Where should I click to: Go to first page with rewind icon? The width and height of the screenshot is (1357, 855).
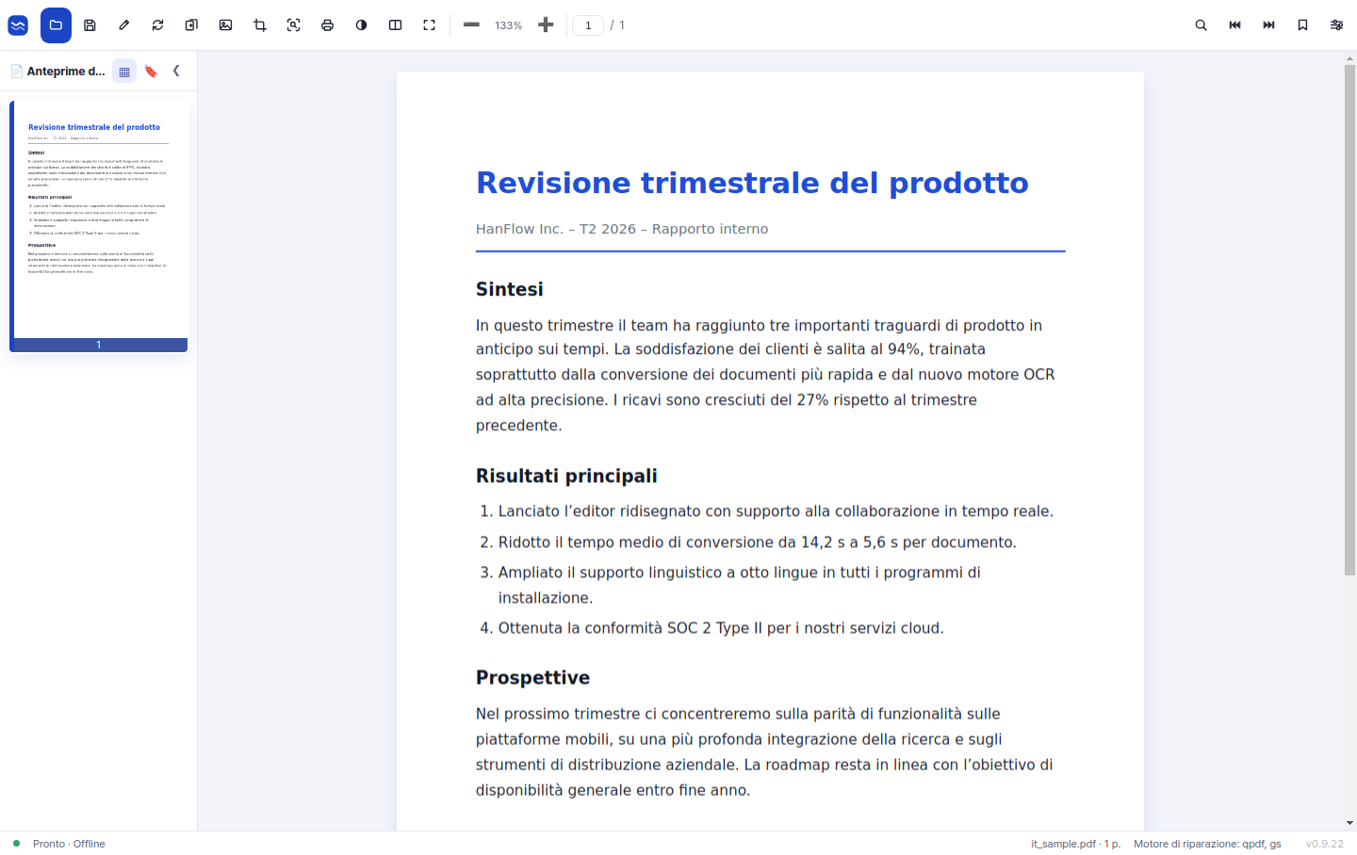pos(1234,25)
